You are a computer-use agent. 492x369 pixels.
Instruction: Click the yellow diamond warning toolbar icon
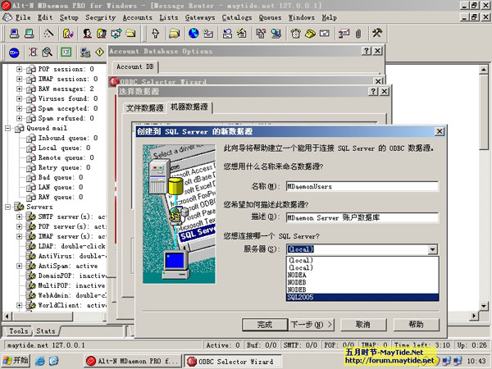coord(98,52)
